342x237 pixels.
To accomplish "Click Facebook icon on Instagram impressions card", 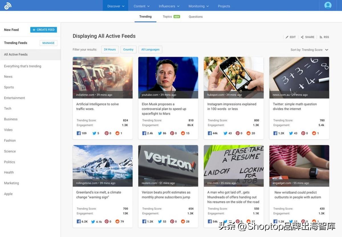I will point(210,133).
